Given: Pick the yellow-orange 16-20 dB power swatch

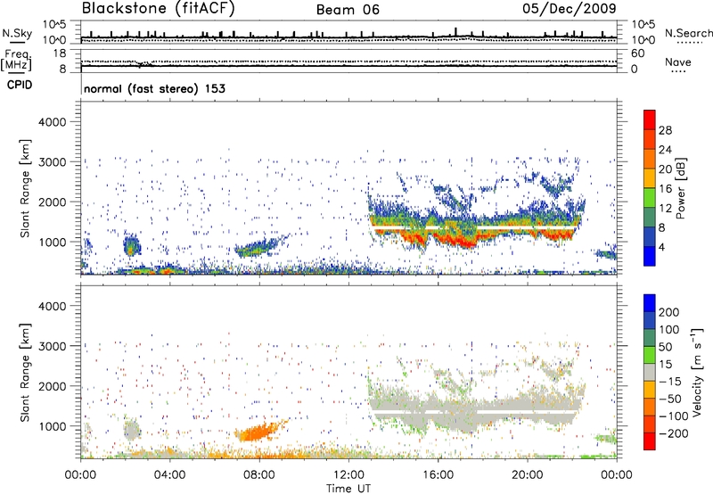Looking at the screenshot, I should 650,177.
